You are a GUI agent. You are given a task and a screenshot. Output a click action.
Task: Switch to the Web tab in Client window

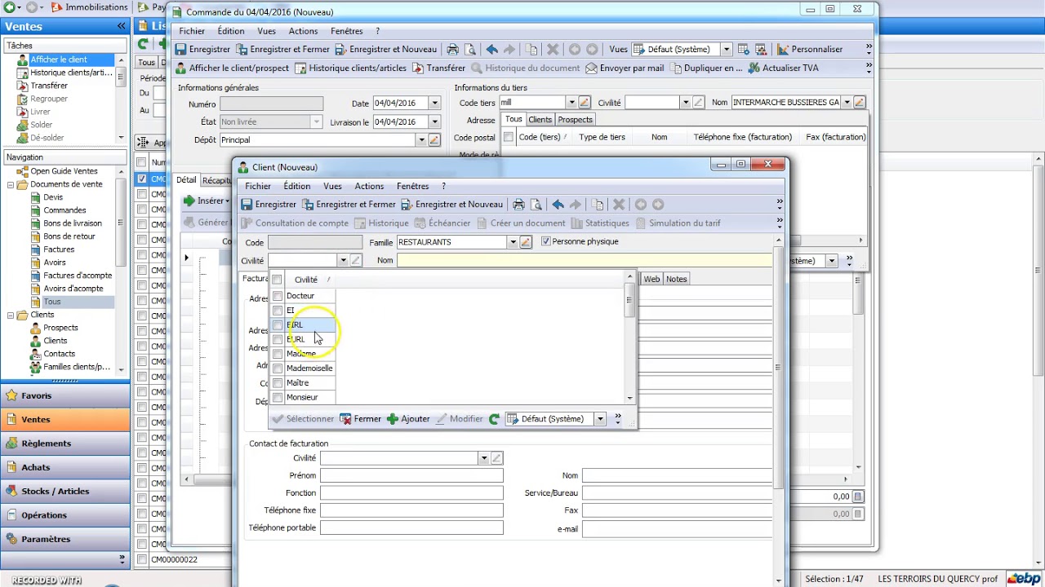point(651,279)
